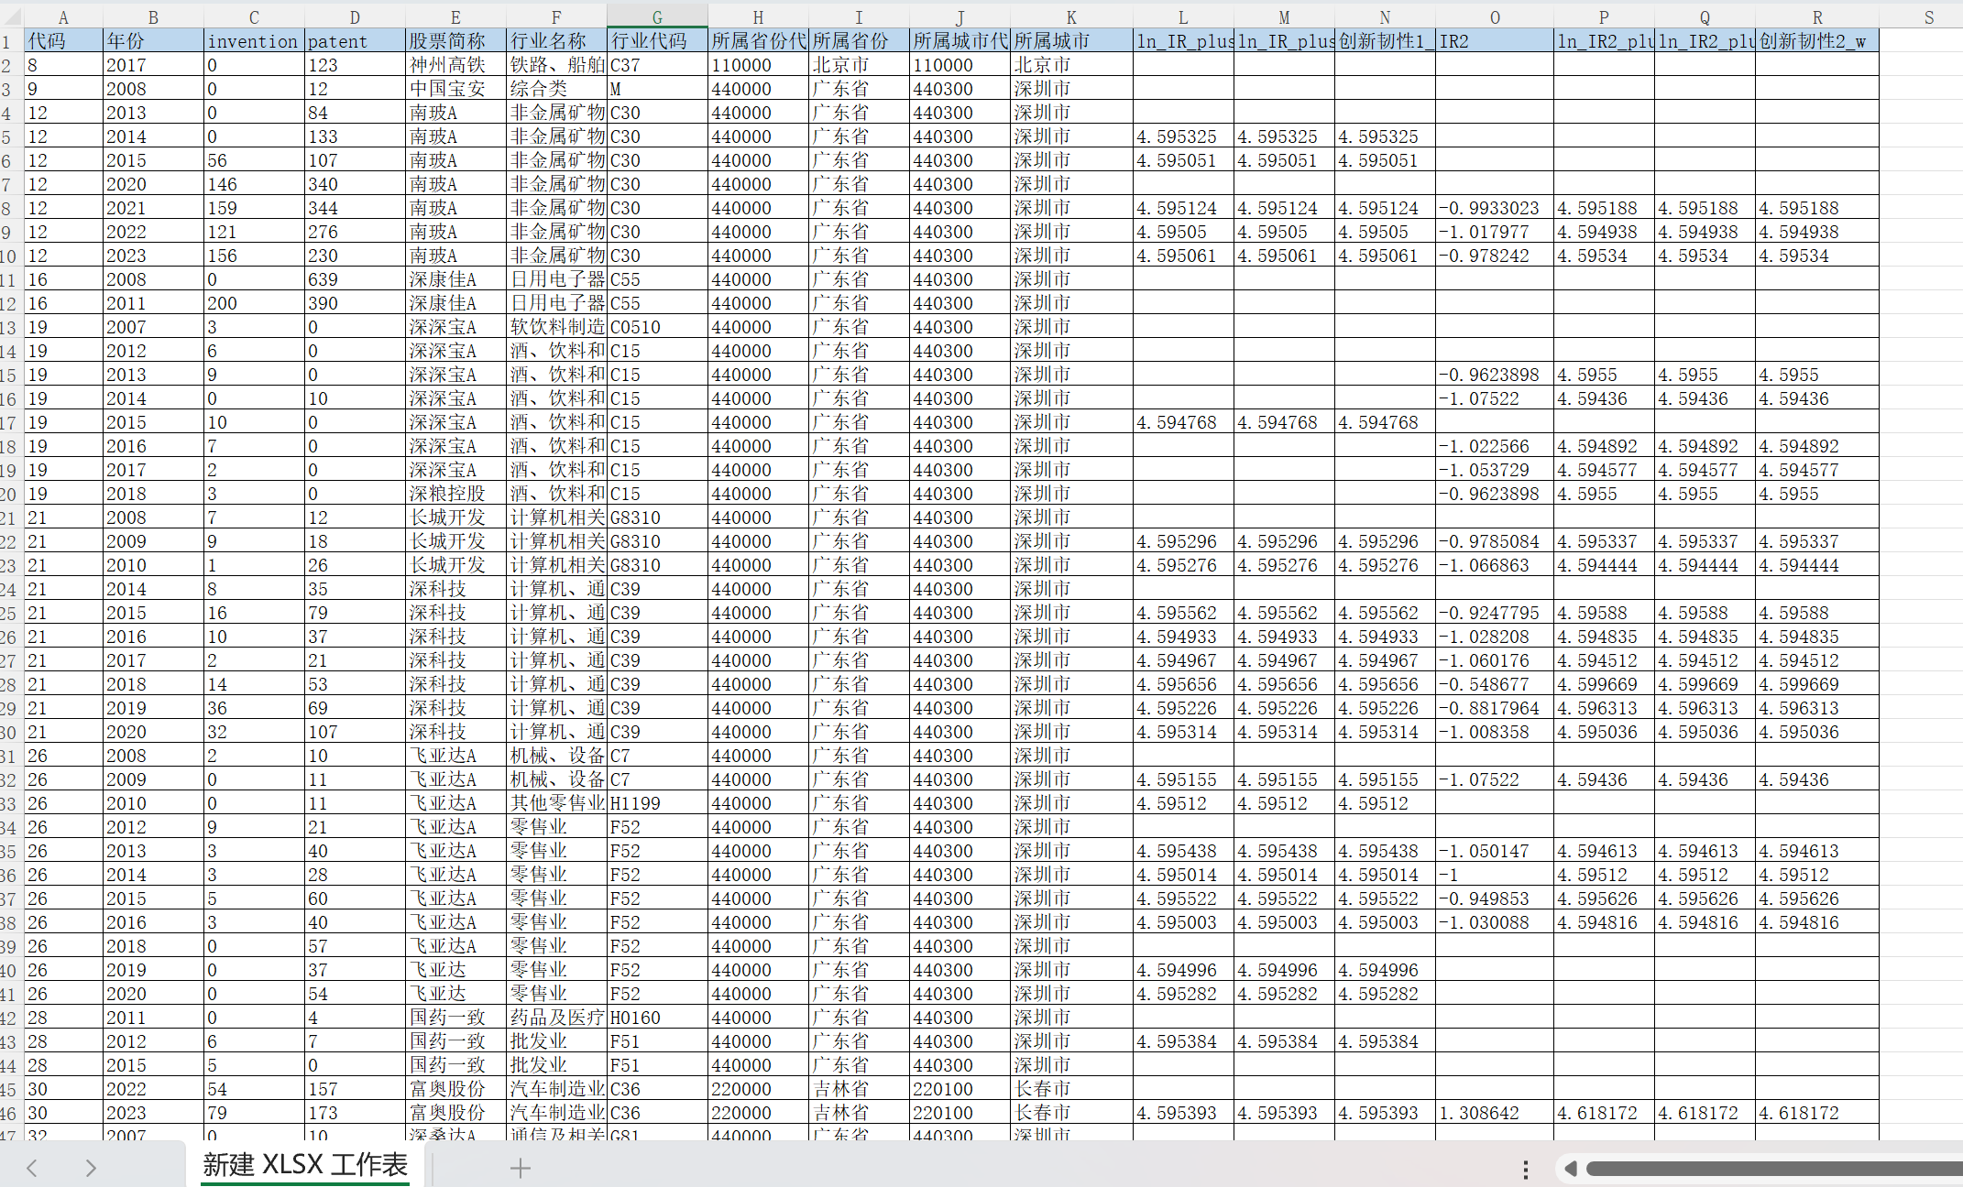Click the horizontal scroll left arrow
Image resolution: width=1963 pixels, height=1187 pixels.
(x=1570, y=1169)
